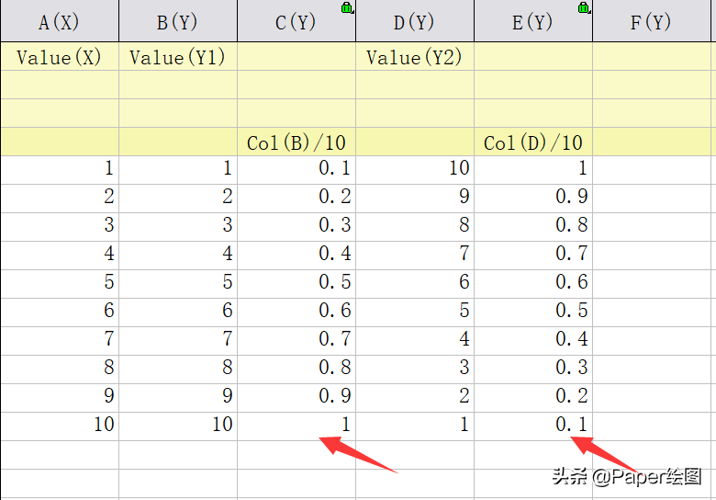Select column C cell with value 0.5

(296, 284)
